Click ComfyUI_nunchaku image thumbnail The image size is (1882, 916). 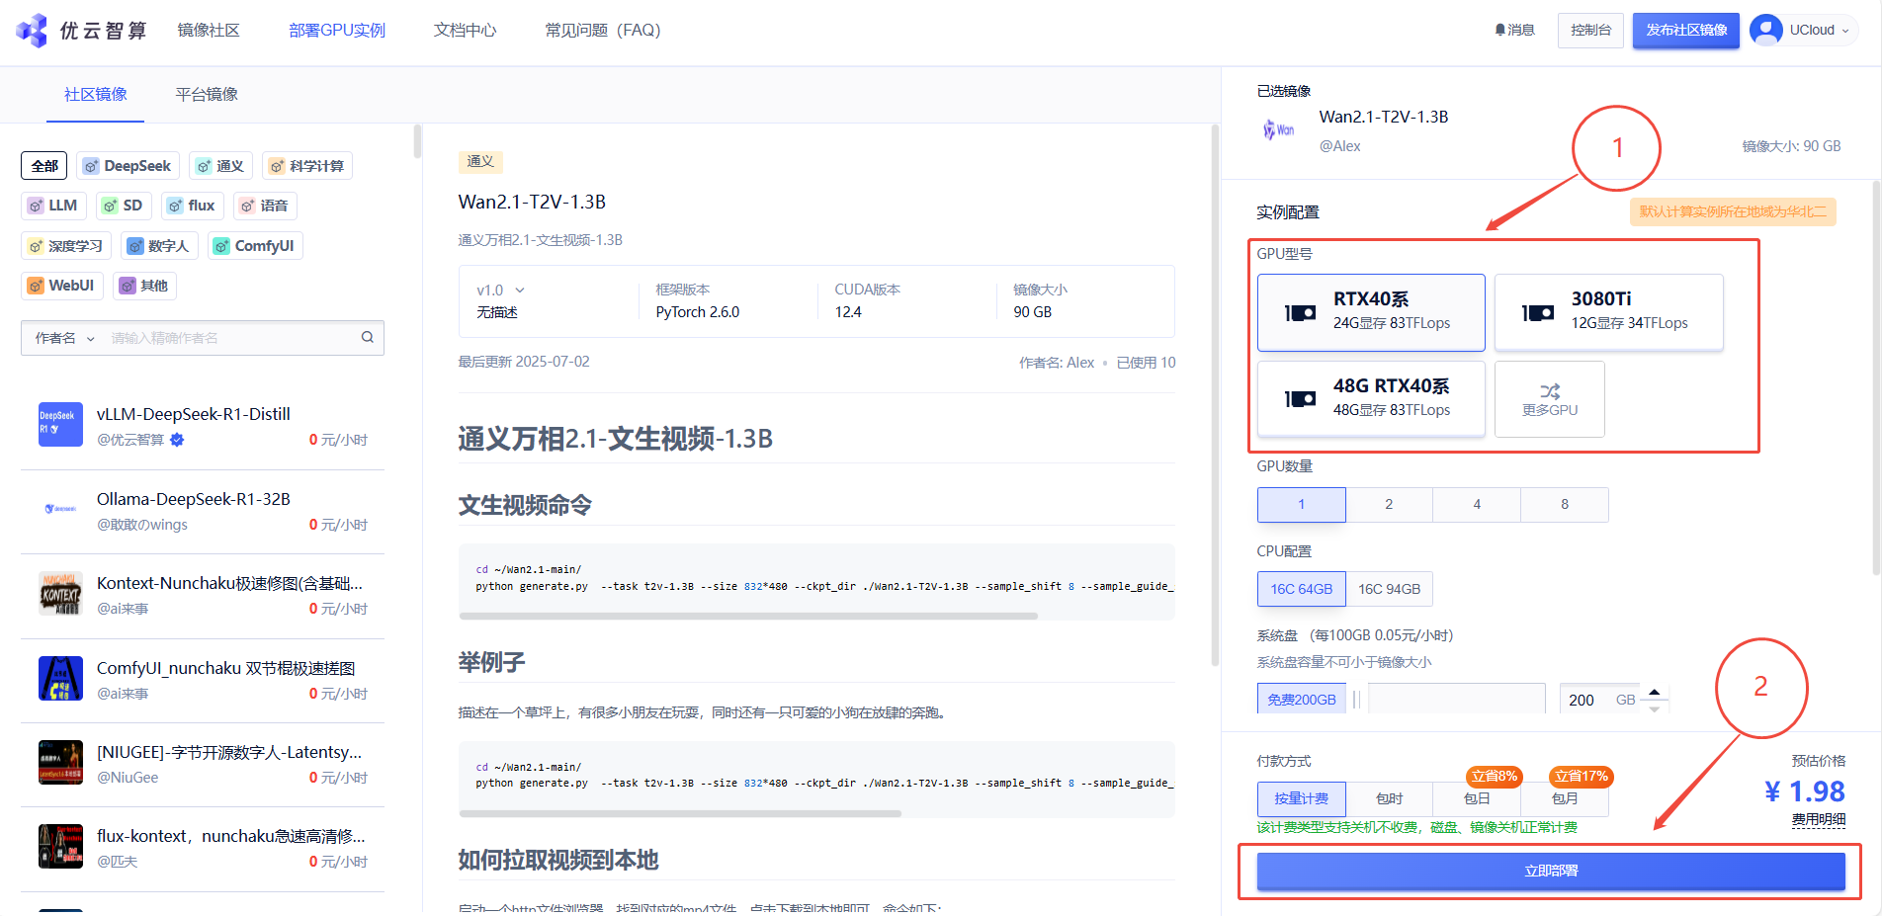[60, 678]
